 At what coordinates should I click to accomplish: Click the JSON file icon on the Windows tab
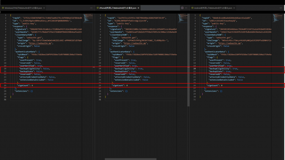click(3, 7)
